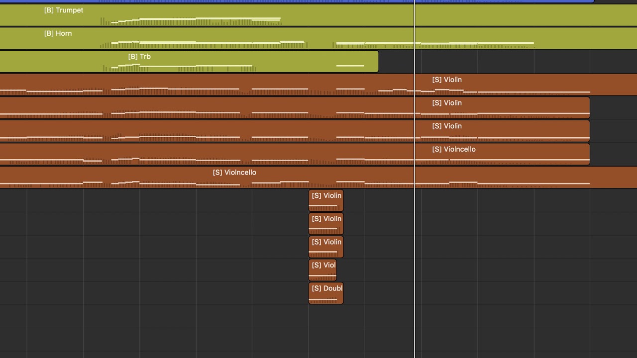Click the [B] Horn label text
Viewport: 637px width, 358px height.
[58, 33]
